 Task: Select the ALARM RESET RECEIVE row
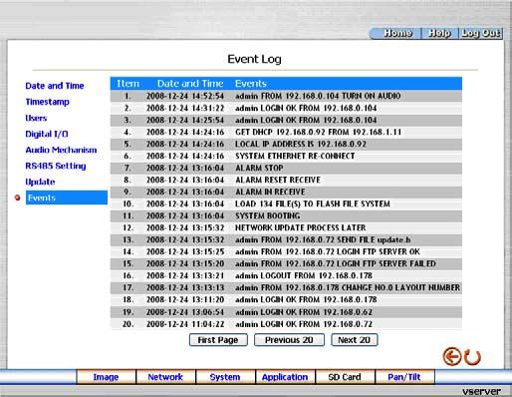tap(286, 180)
